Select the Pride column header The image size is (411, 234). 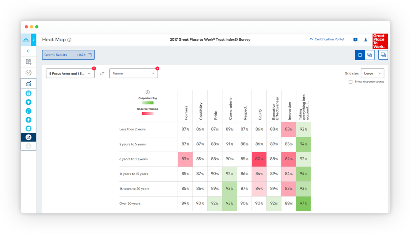coord(216,116)
